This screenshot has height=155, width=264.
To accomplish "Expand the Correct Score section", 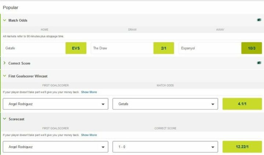I will click(x=5, y=63).
